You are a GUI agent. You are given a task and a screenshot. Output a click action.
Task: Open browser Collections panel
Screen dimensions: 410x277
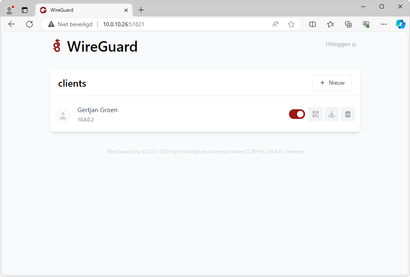pos(348,24)
